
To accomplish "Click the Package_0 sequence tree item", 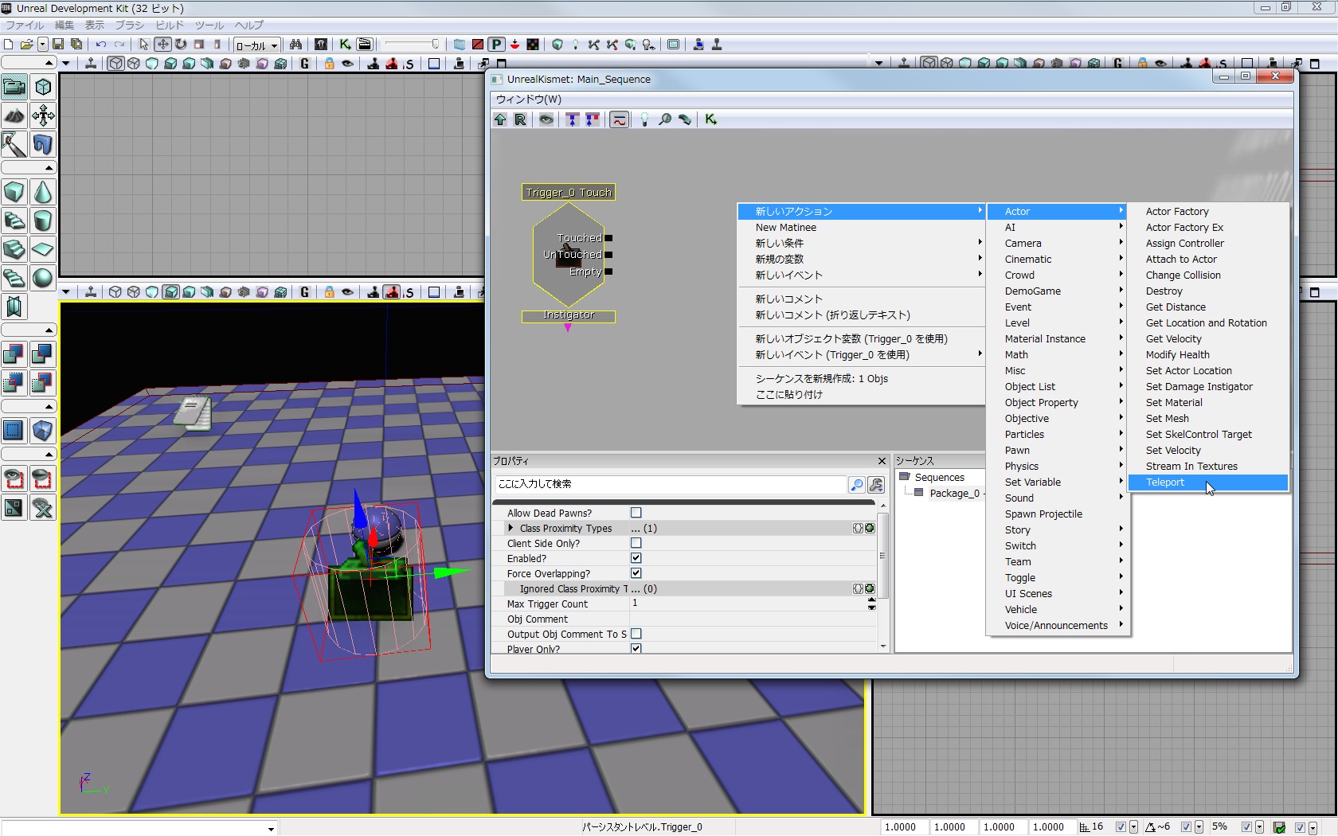I will 954,494.
